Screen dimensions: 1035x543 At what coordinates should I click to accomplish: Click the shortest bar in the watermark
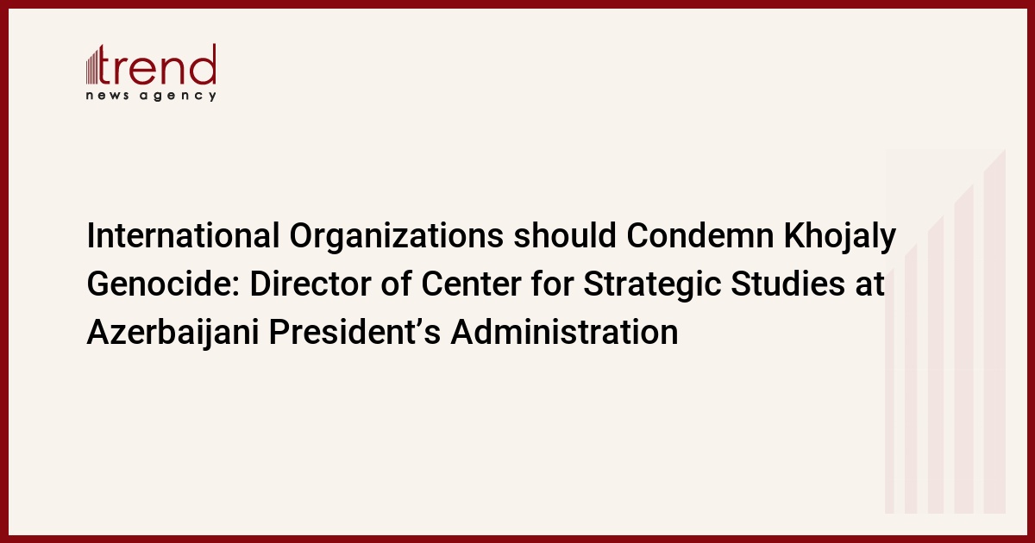pos(889,392)
